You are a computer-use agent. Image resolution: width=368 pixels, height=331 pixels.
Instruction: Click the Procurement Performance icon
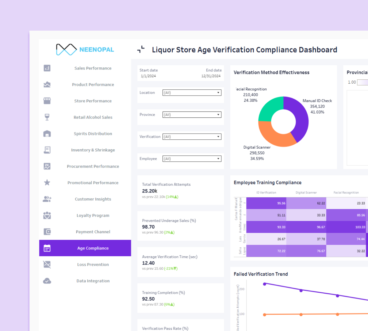coord(47,166)
